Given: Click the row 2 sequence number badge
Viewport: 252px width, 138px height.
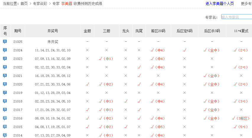Looking at the screenshot, I should (5, 50).
